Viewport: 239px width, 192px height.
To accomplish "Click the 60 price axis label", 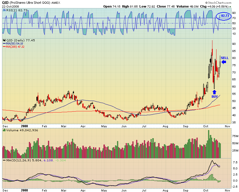I will click(234, 87).
